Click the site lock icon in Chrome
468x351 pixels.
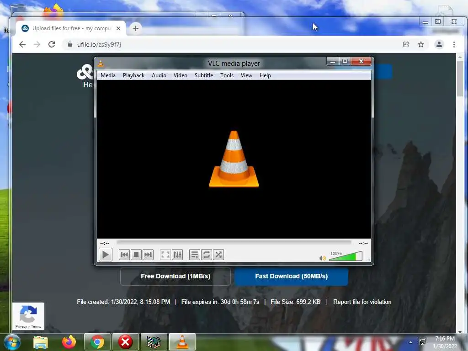pyautogui.click(x=70, y=44)
